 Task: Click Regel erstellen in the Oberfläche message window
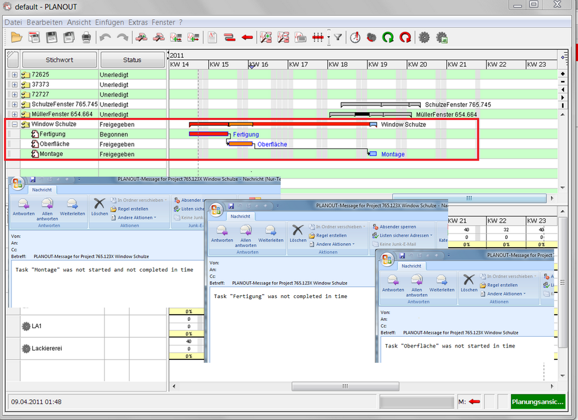(x=499, y=285)
